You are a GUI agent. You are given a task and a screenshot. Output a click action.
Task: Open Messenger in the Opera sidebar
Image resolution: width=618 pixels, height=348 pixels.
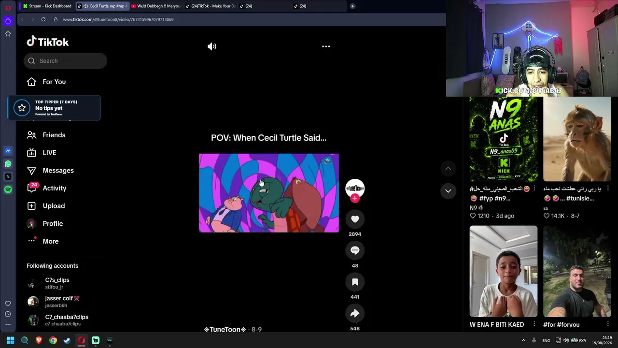pos(8,151)
